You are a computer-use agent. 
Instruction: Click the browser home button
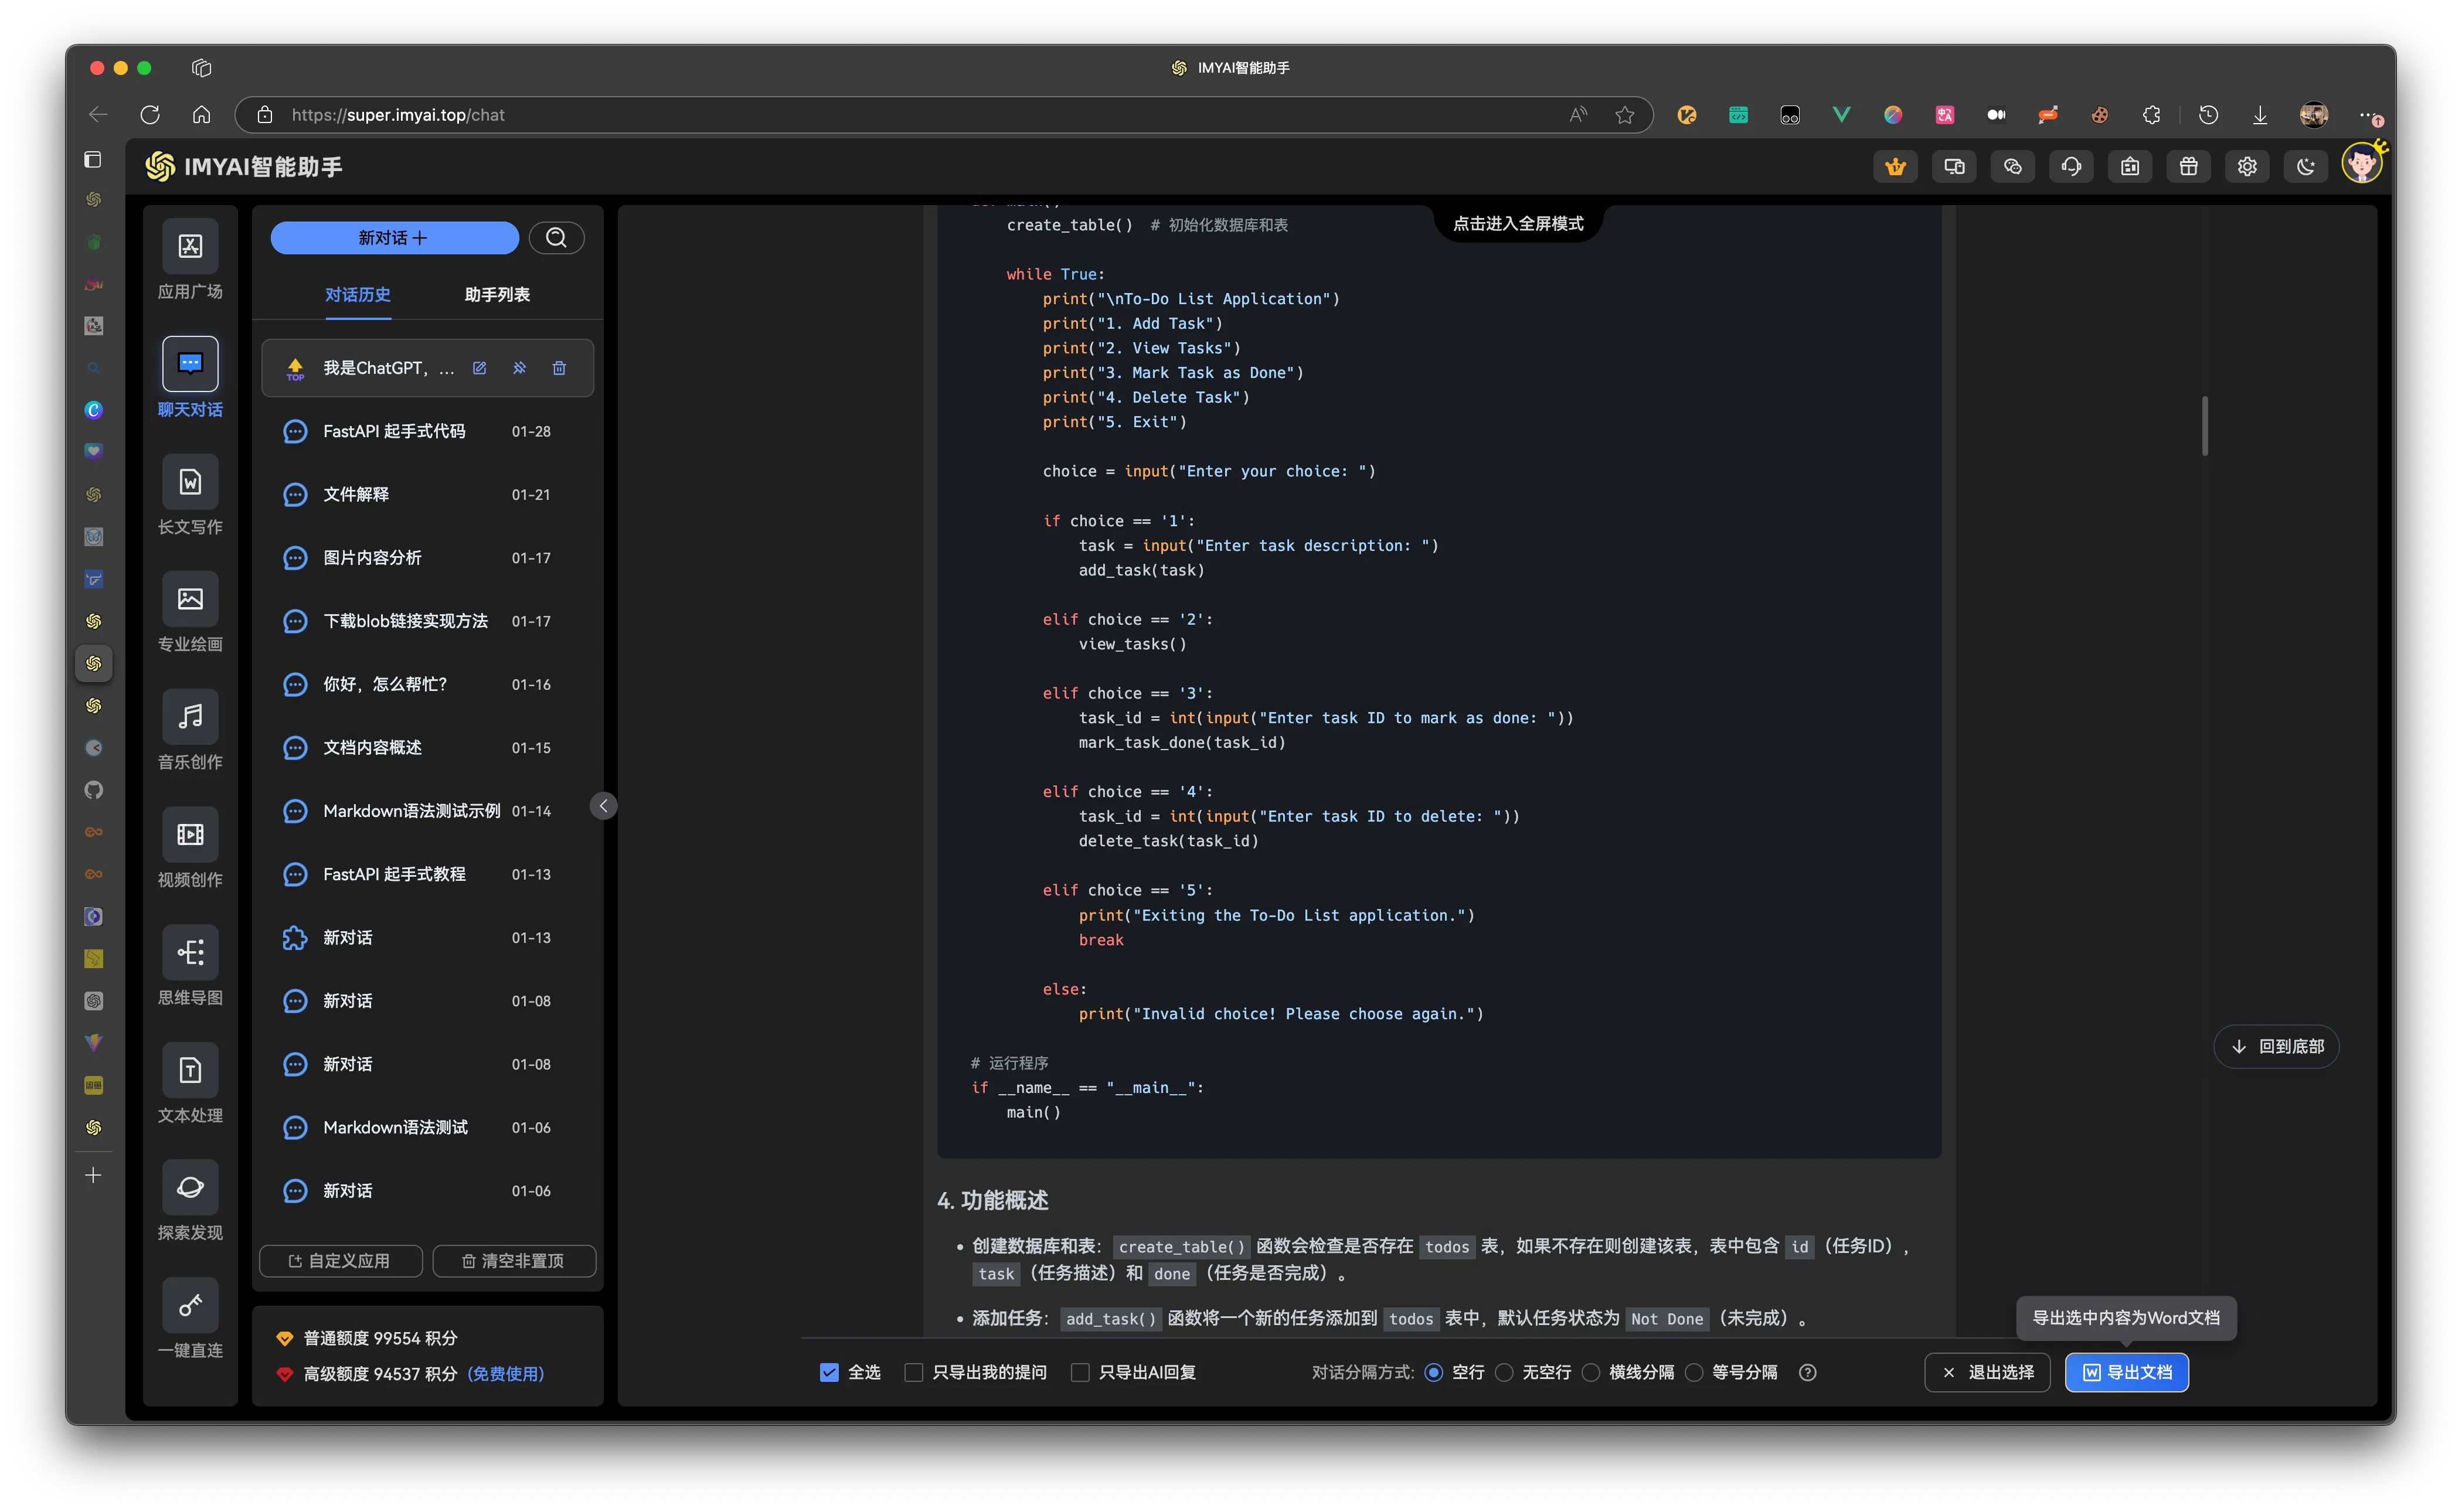202,115
